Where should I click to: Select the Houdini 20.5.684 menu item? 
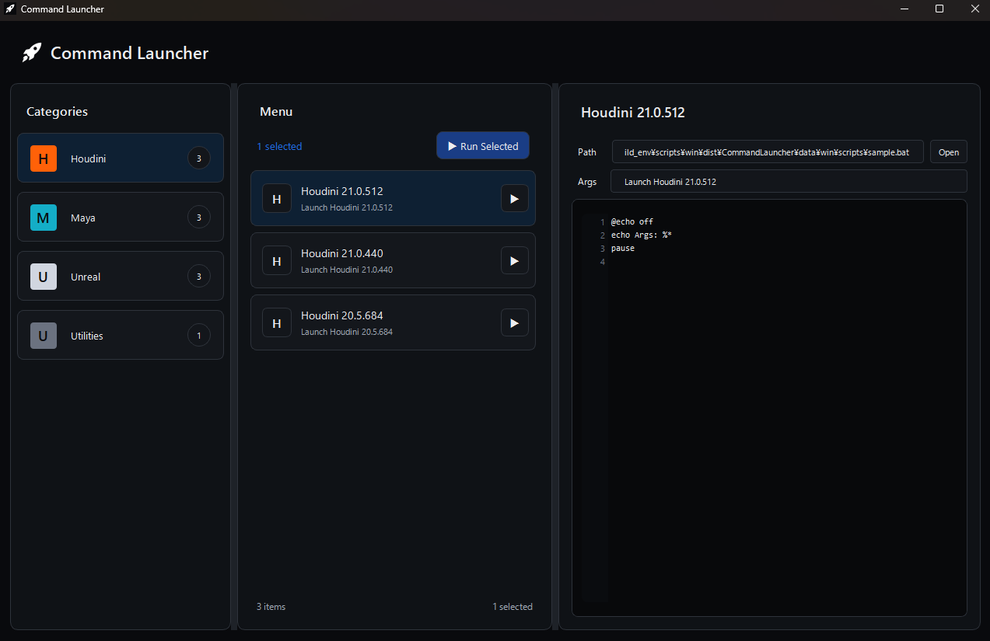[393, 322]
